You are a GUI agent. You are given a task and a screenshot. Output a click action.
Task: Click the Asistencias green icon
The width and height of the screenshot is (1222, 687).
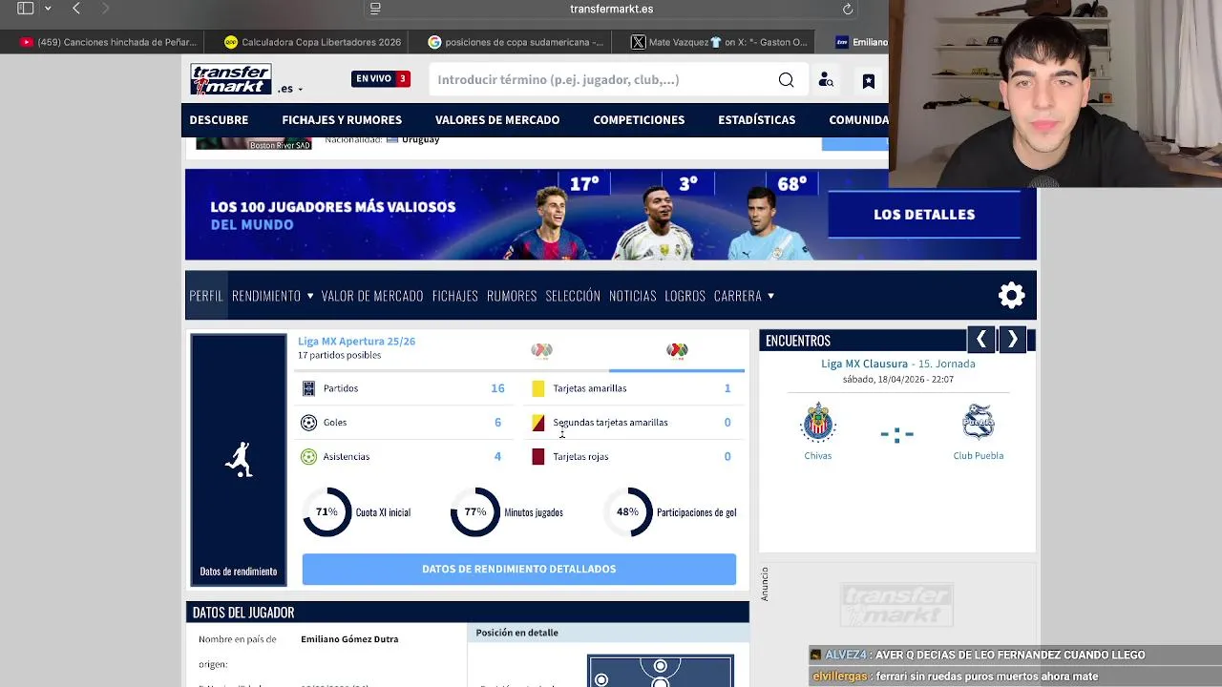(308, 456)
